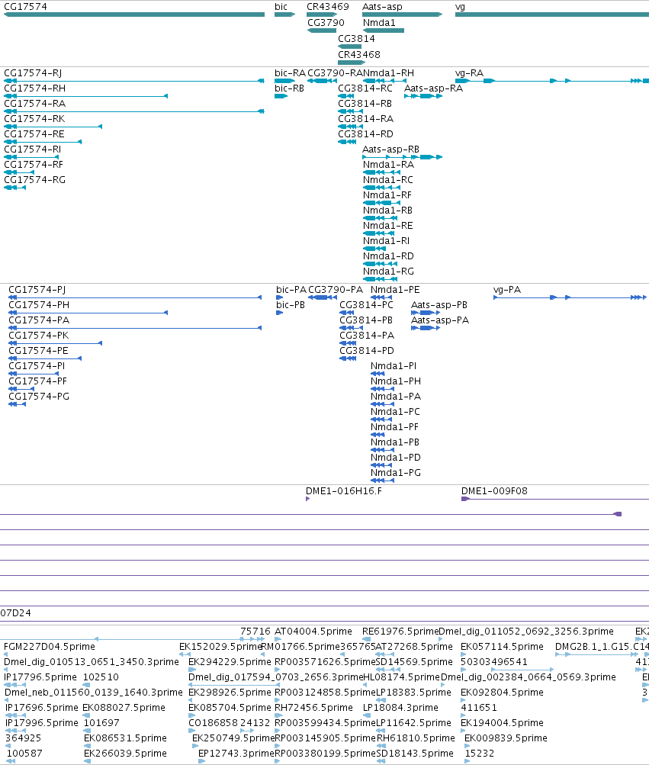The width and height of the screenshot is (649, 765).
Task: Click transcript Aats-asp-RA
Action: click(423, 96)
